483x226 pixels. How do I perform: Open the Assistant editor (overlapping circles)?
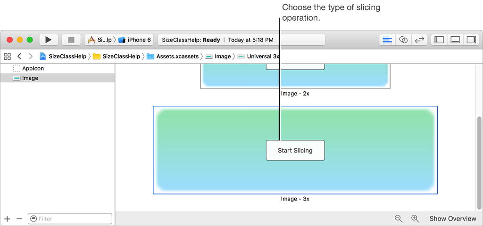click(x=403, y=40)
